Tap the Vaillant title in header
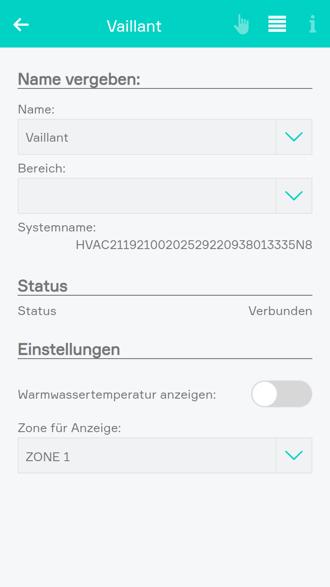 [x=134, y=26]
